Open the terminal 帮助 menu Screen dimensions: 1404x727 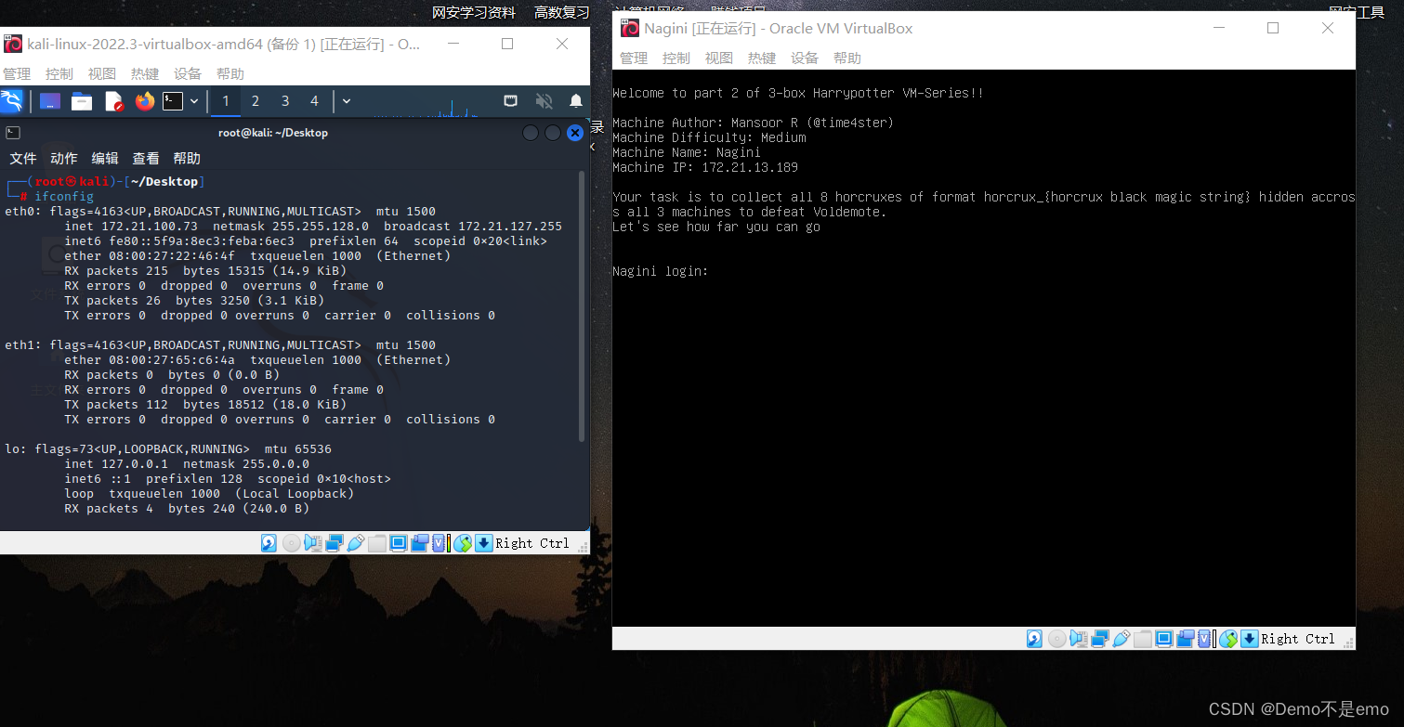pyautogui.click(x=187, y=159)
